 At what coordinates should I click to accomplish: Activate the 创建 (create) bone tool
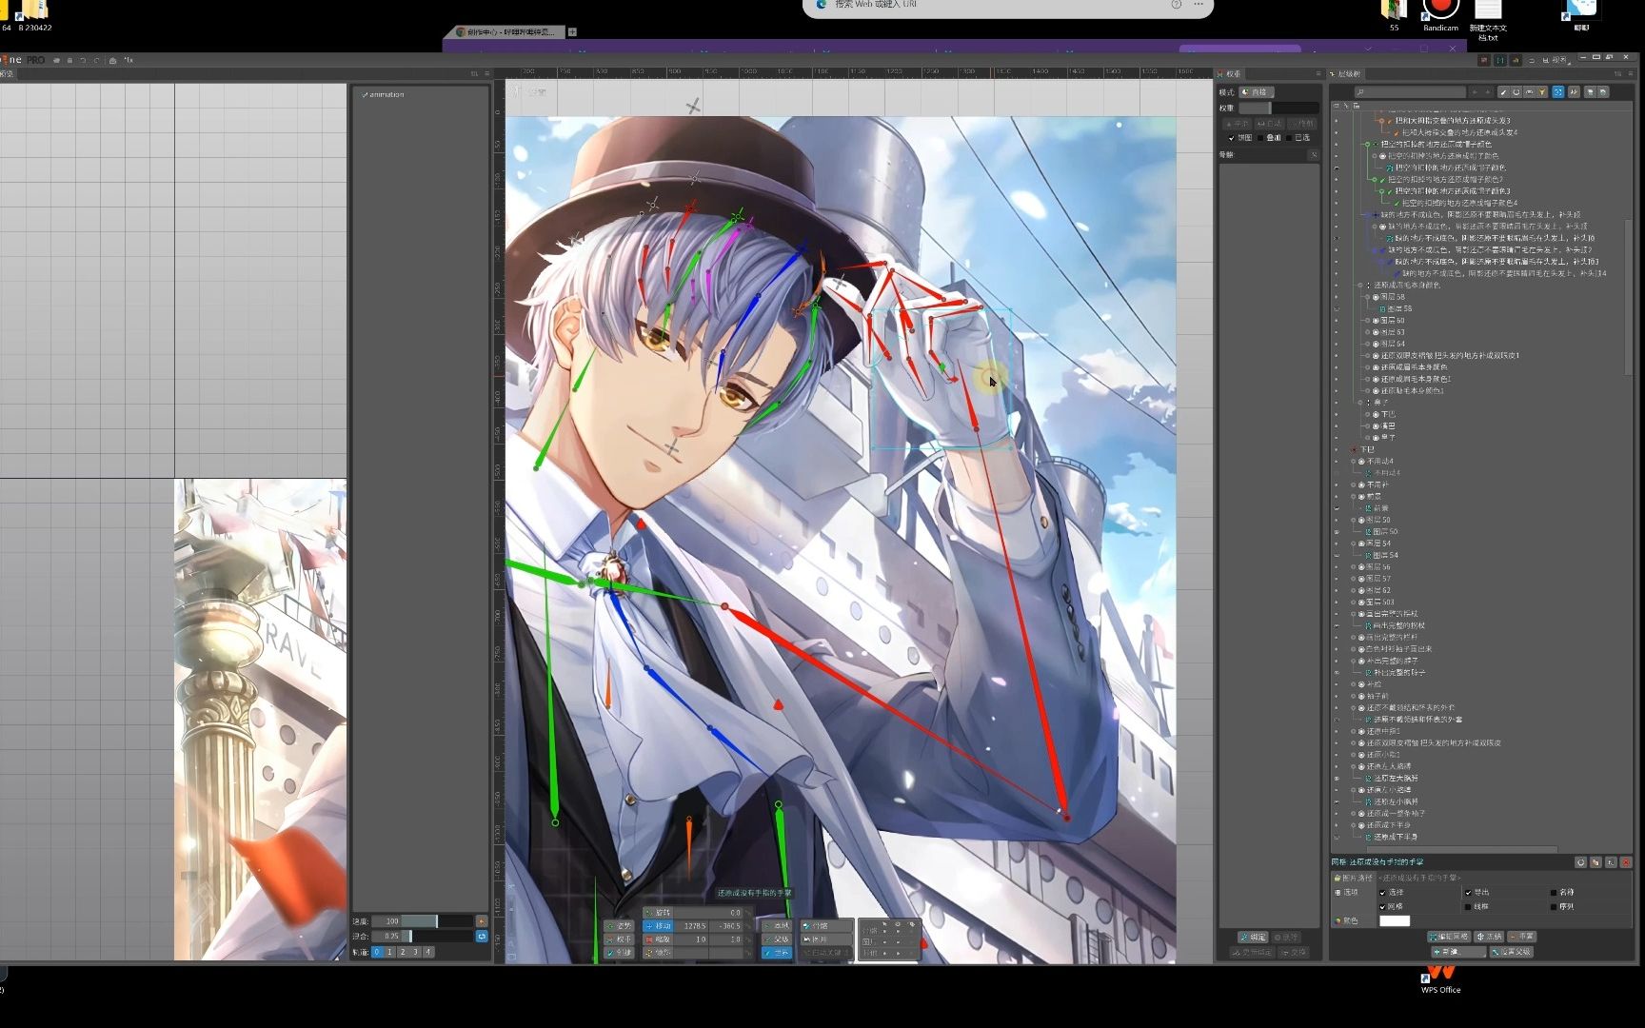click(x=619, y=953)
